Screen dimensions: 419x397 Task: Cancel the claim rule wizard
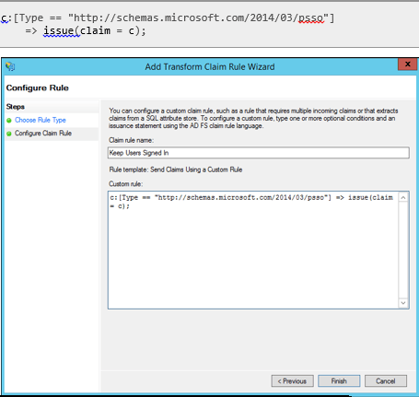386,381
